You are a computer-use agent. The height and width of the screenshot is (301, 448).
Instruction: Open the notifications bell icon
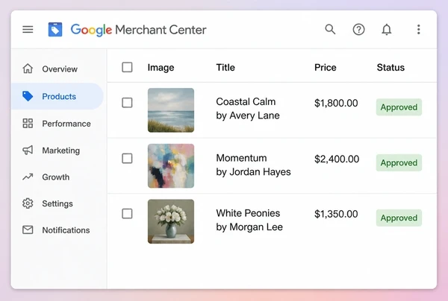point(387,29)
